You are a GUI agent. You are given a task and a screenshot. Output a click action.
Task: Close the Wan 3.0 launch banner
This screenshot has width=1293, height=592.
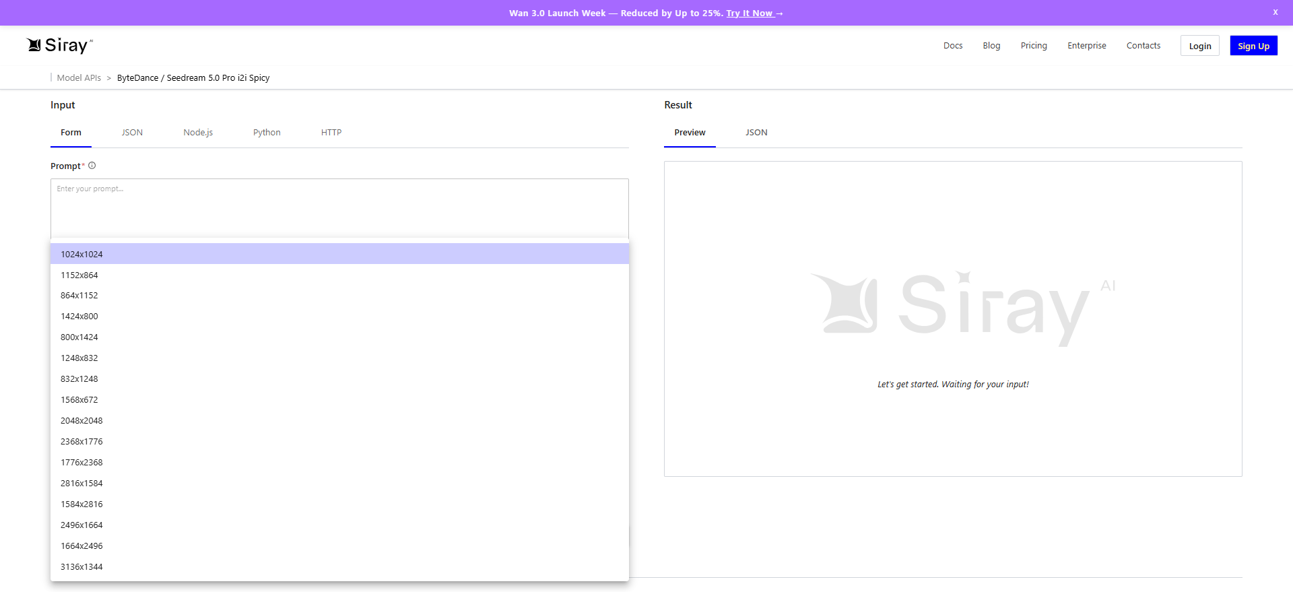pos(1275,12)
